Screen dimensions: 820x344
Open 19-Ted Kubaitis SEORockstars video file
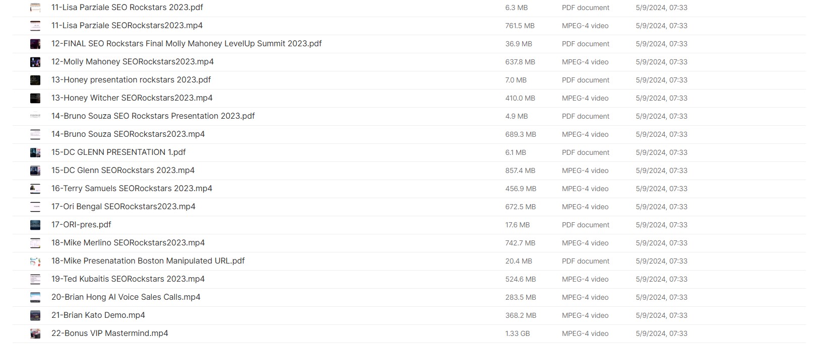coord(128,279)
